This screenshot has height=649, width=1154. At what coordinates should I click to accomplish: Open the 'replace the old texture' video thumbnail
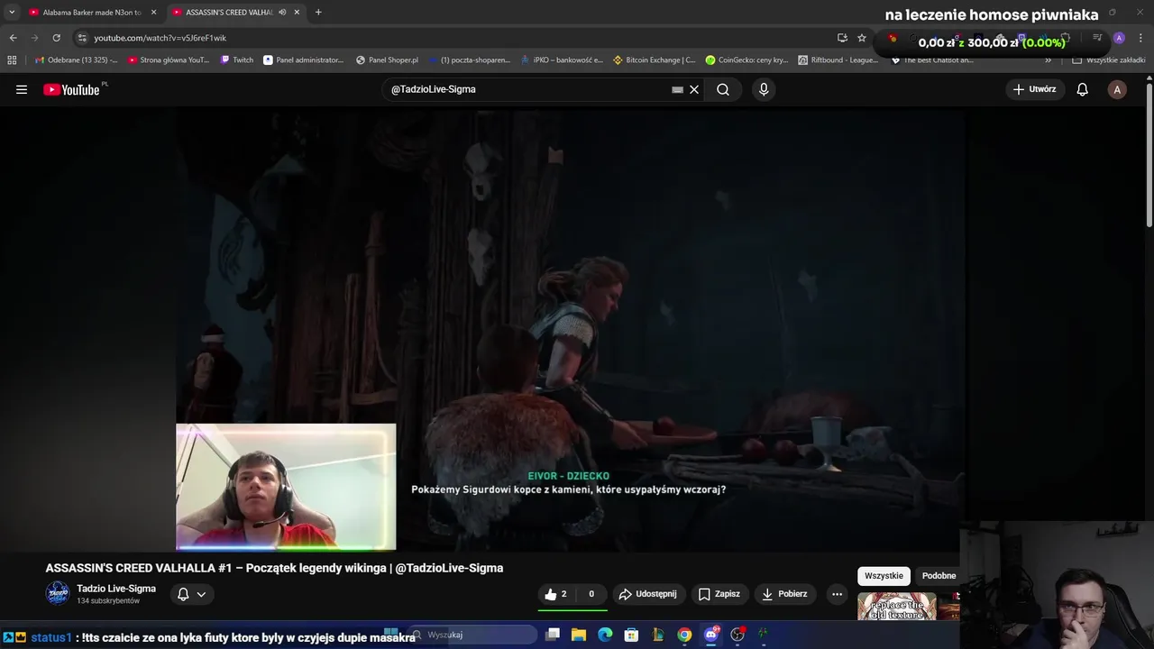[897, 607]
